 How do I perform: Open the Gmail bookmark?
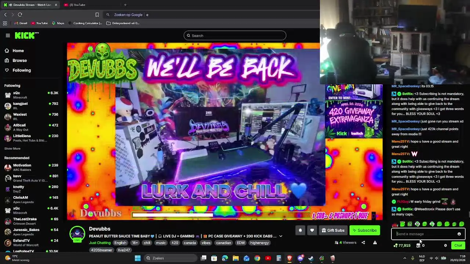coord(21,23)
